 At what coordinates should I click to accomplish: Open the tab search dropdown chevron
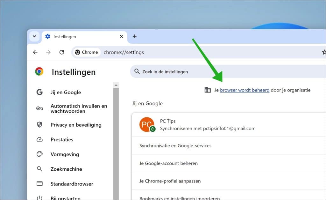tap(34, 36)
